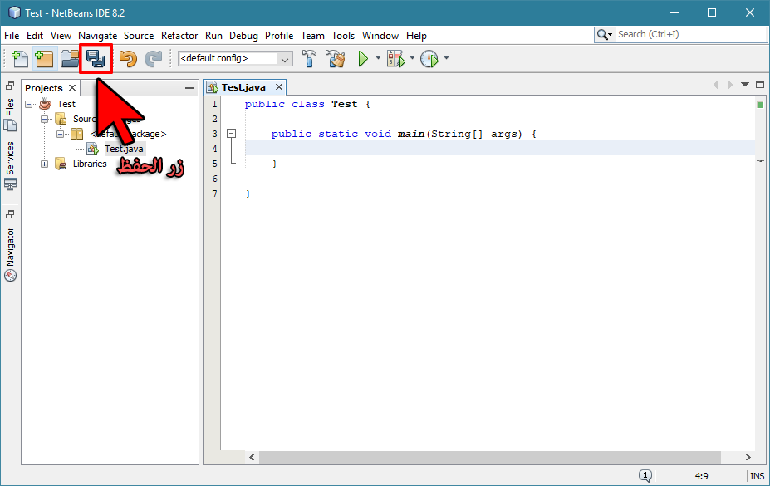770x486 pixels.
Task: Run the project with green play icon
Action: (363, 58)
